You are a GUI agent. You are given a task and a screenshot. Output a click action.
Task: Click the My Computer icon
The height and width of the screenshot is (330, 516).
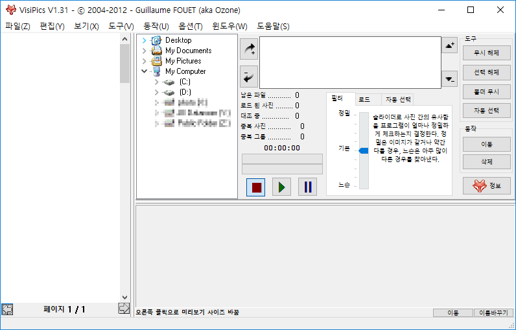[x=157, y=71]
